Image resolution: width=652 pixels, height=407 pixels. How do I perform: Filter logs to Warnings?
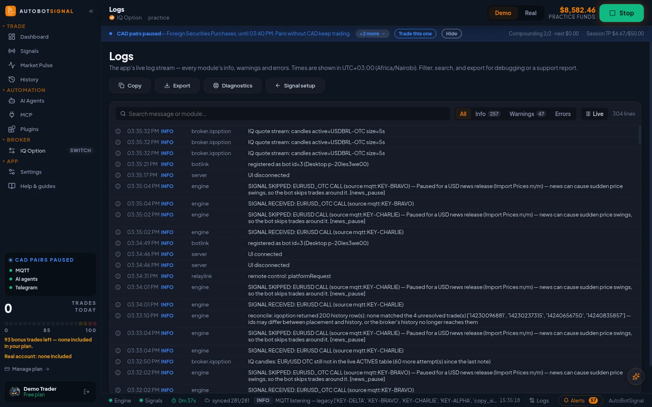coord(527,114)
